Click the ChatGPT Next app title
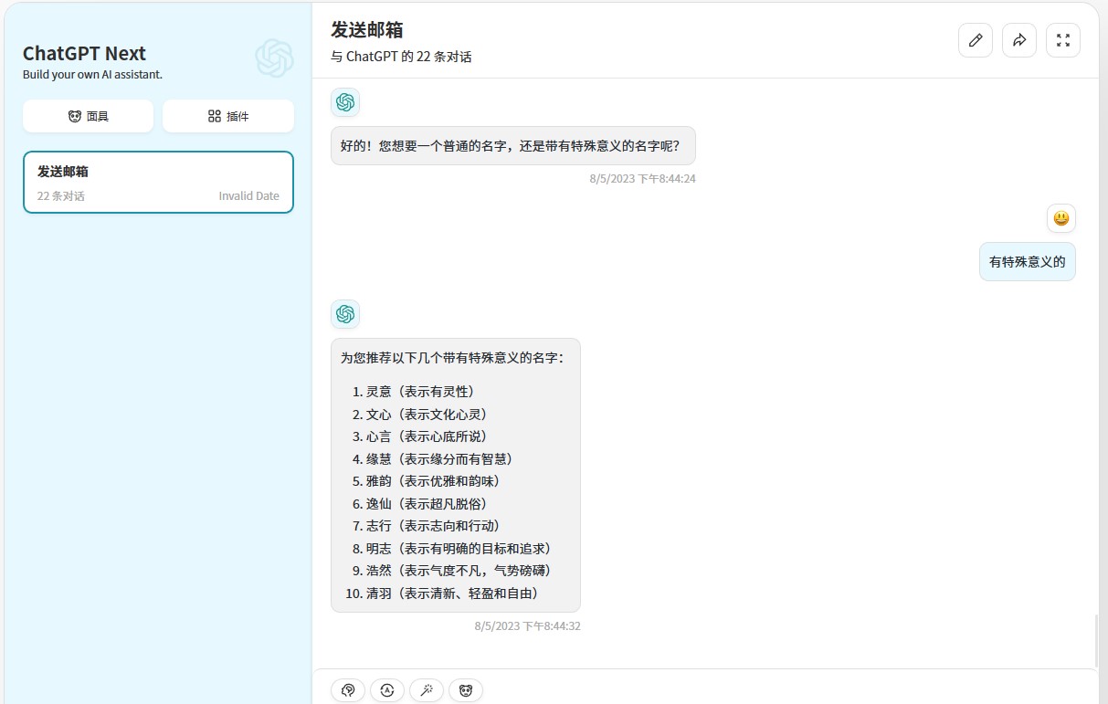This screenshot has height=704, width=1108. click(84, 54)
